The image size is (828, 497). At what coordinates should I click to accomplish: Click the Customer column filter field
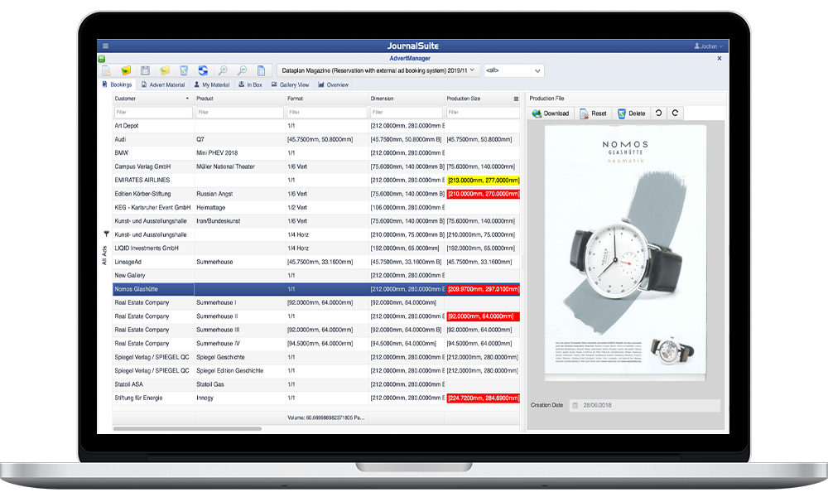click(x=152, y=112)
